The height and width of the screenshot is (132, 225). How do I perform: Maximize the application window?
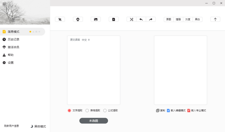214,3
